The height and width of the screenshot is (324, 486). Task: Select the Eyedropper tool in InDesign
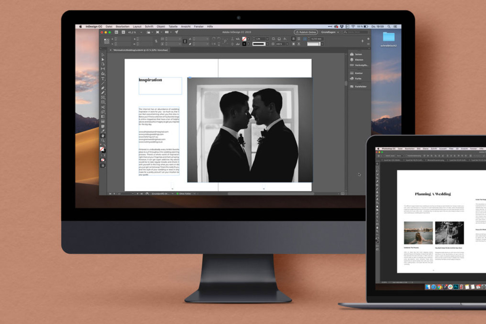[x=103, y=130]
